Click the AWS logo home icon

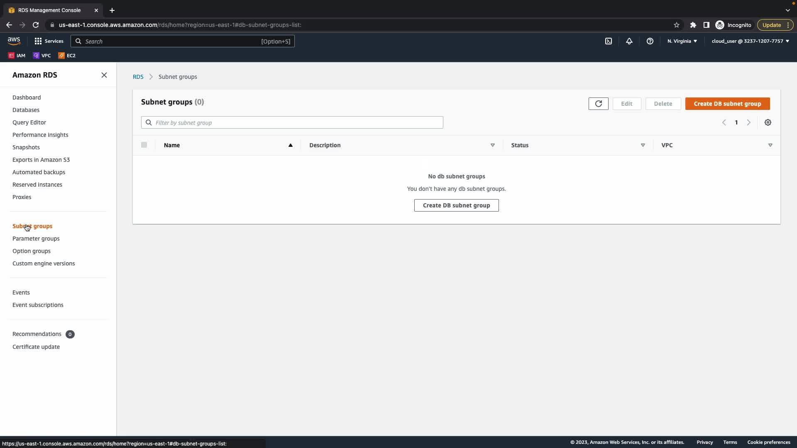click(14, 41)
